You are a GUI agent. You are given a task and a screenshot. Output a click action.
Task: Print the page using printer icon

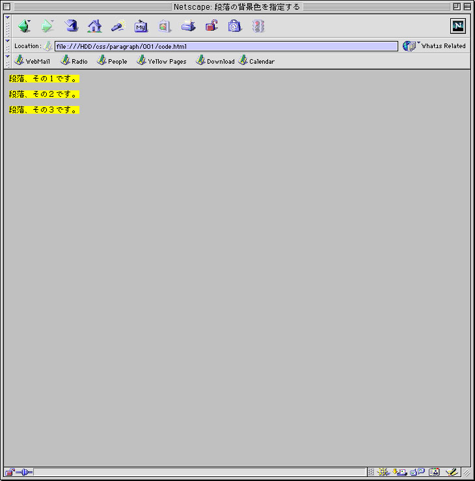click(188, 27)
